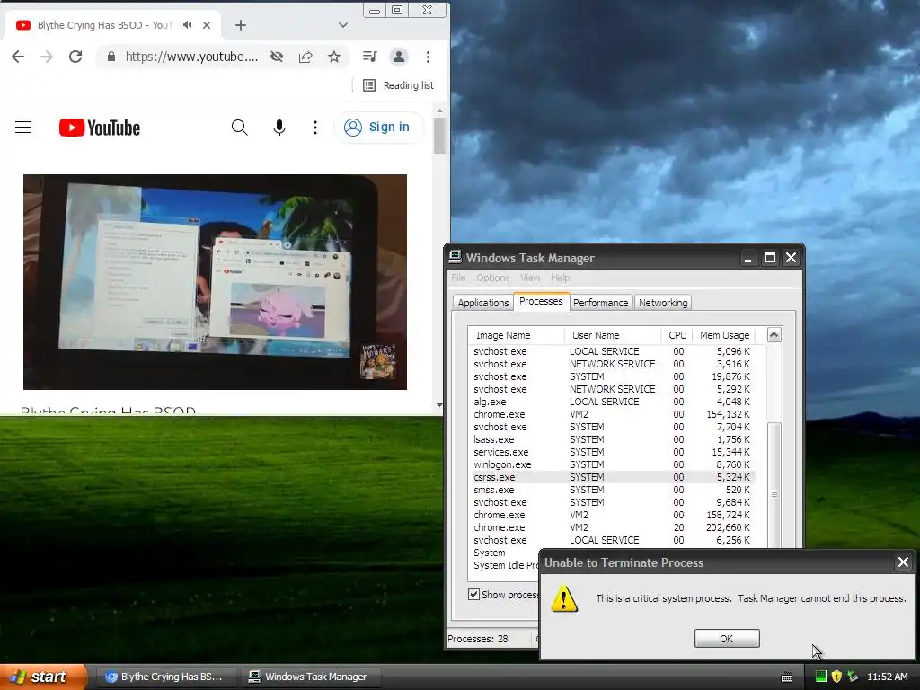Click process list scrollbar up arrow
The height and width of the screenshot is (690, 920).
774,335
